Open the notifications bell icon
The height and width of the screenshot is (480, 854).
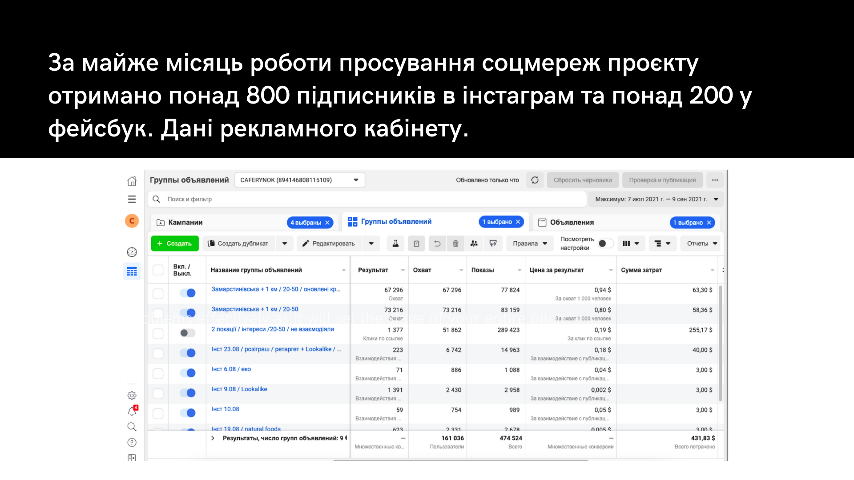[132, 411]
